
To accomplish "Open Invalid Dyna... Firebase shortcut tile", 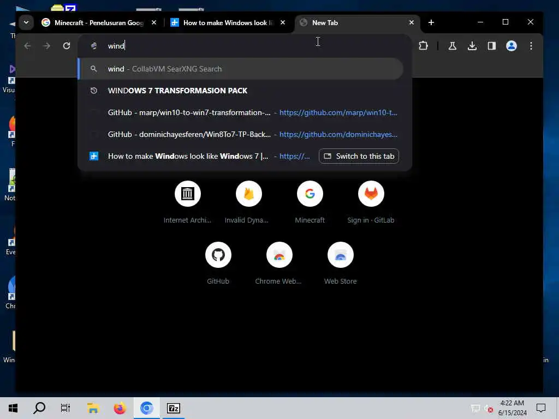I will click(248, 202).
